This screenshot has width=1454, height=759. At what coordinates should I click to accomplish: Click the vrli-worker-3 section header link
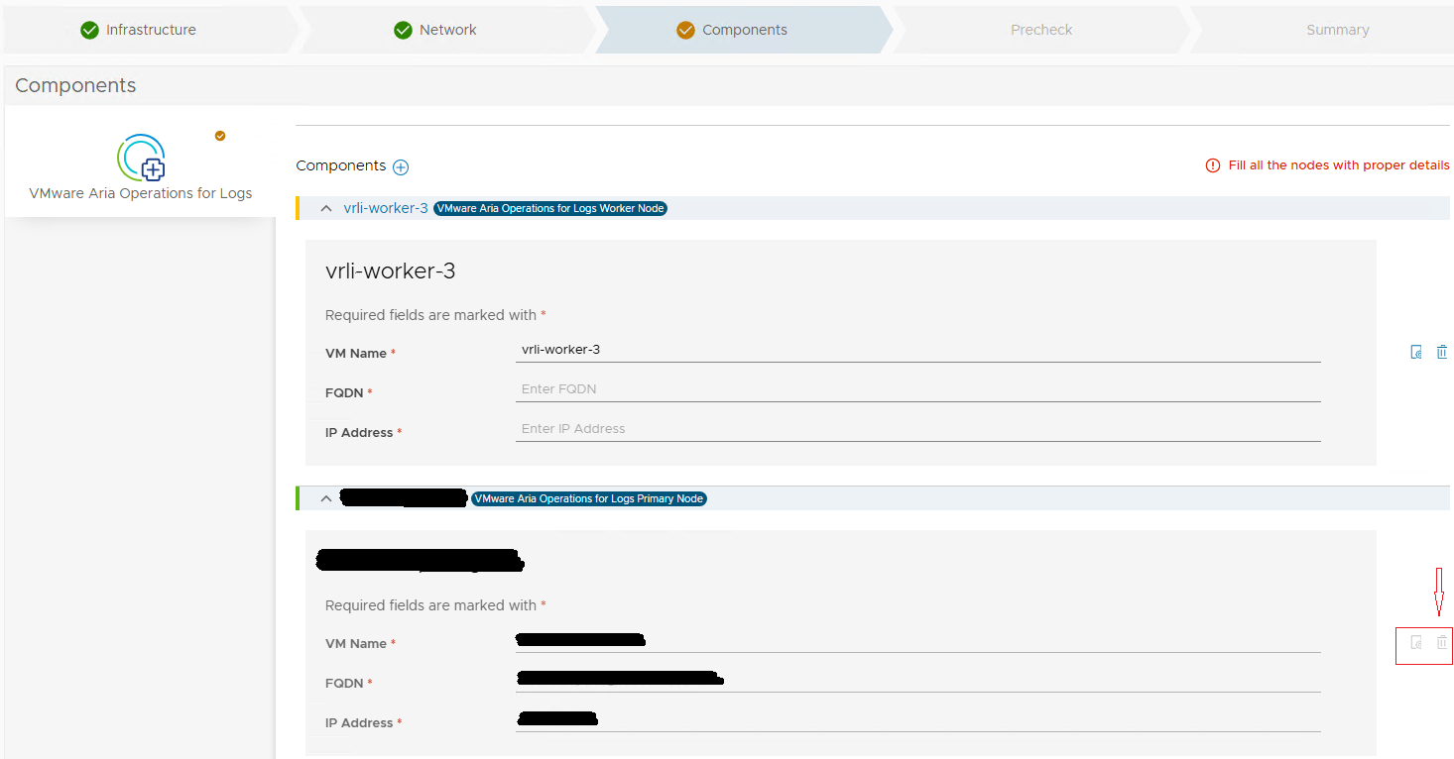point(386,208)
